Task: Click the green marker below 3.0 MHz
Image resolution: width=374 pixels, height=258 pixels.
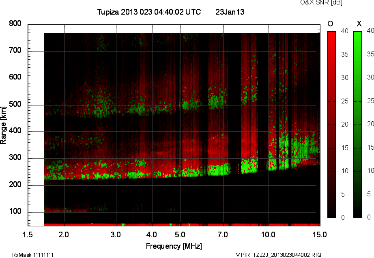Action: pos(123,225)
